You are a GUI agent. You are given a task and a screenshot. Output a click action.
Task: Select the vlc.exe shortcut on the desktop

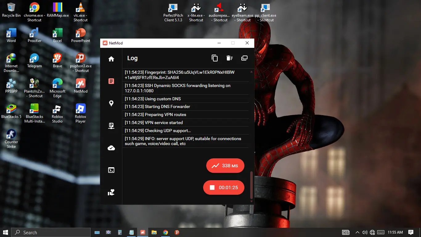81,12
